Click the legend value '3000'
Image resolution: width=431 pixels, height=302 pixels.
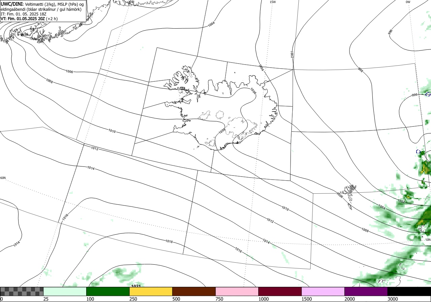[393, 299]
